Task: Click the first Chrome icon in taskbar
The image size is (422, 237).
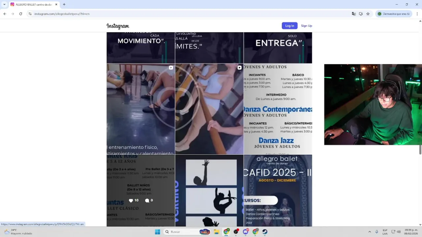Action: point(226,232)
